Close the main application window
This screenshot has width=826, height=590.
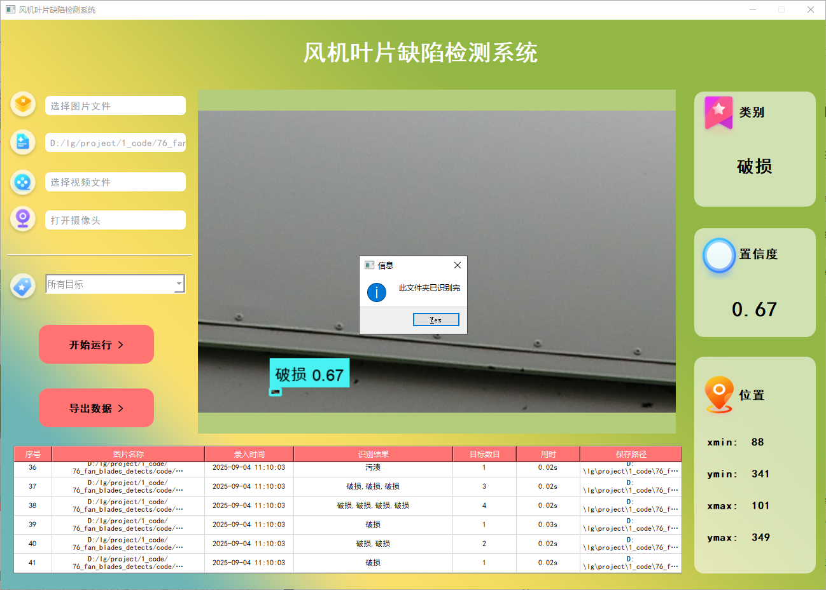tap(811, 10)
